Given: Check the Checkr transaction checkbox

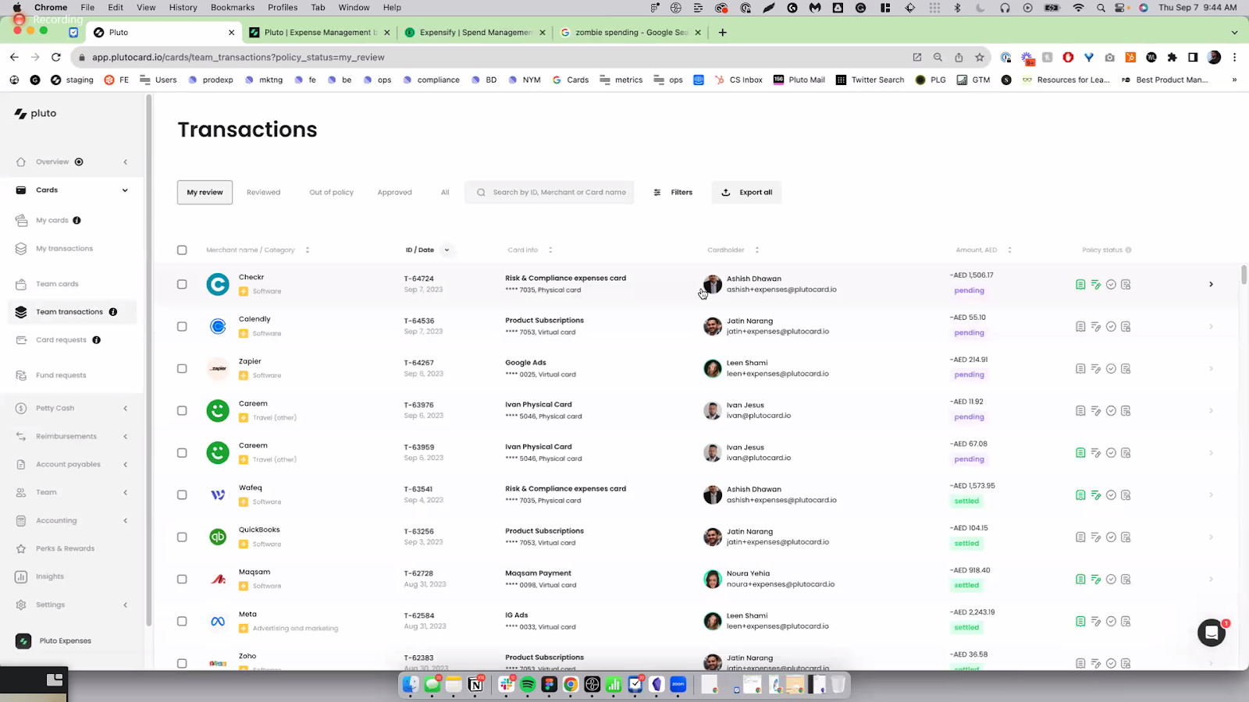Looking at the screenshot, I should pos(182,285).
